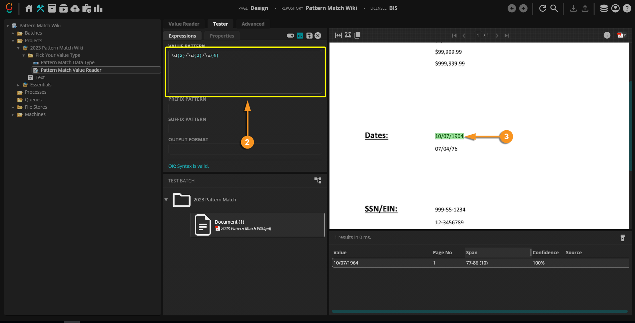Image resolution: width=635 pixels, height=323 pixels.
Task: Toggle the switch in the Expressions toolbar
Action: pos(290,36)
